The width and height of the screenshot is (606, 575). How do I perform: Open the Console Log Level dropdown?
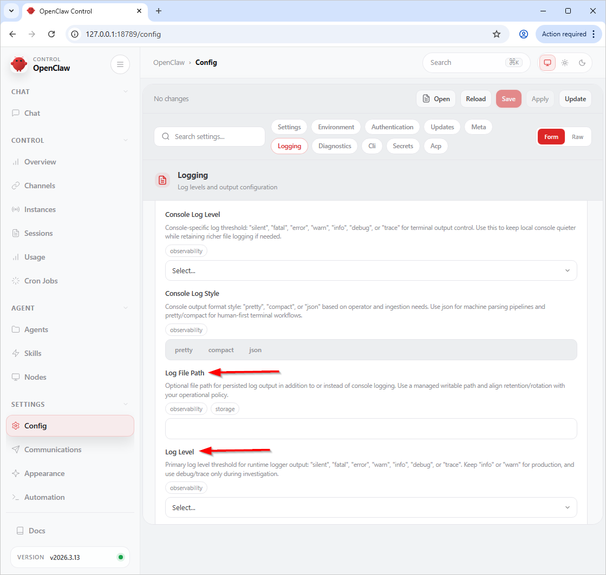[x=371, y=270]
